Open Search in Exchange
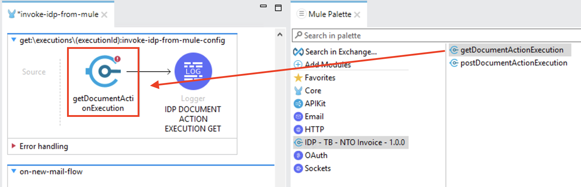581x187 pixels. click(x=341, y=52)
